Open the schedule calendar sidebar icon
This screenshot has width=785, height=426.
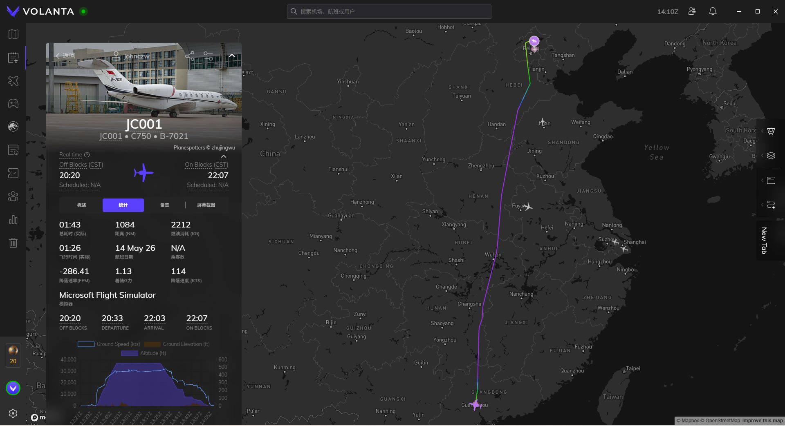[13, 150]
